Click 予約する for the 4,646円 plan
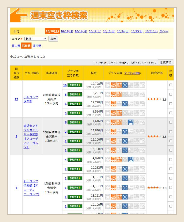Image resolution: width=184 pixels, height=222 pixels. coord(75,122)
